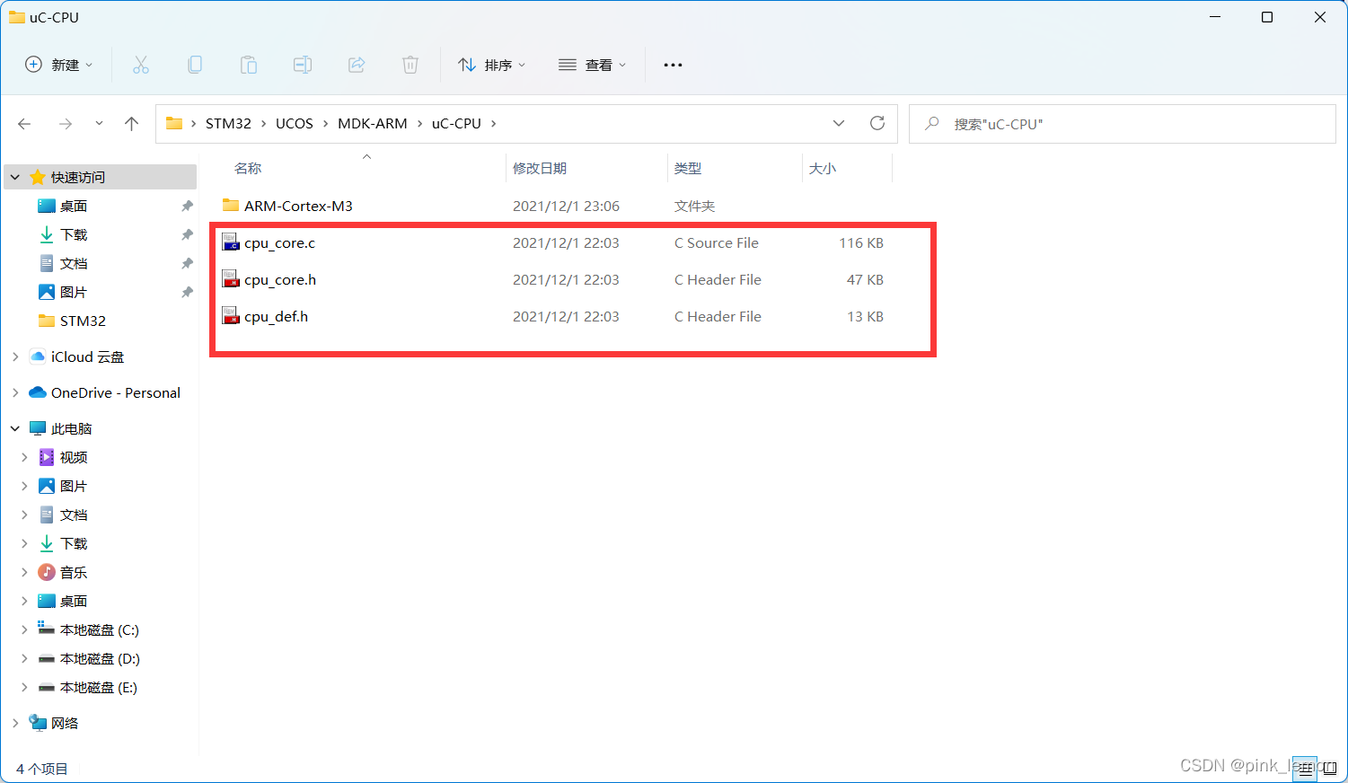Open the address bar history dropdown arrow
1348x783 pixels.
pyautogui.click(x=838, y=123)
